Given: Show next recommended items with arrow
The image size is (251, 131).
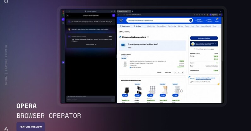Looking at the screenshot, I should pos(180,91).
